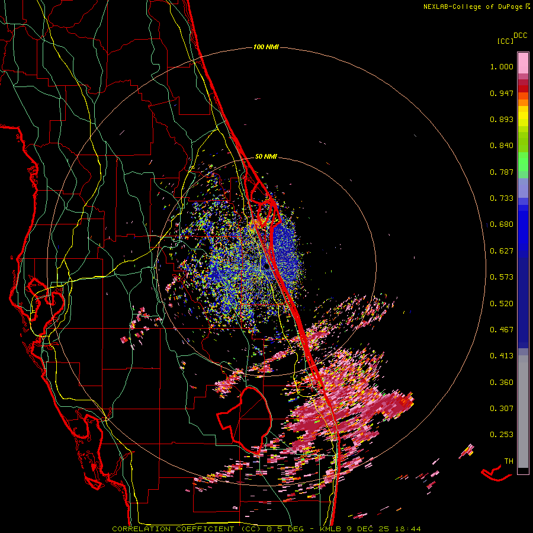Click the [CC] units label
Image resolution: width=533 pixels, height=533 pixels.
pos(505,41)
